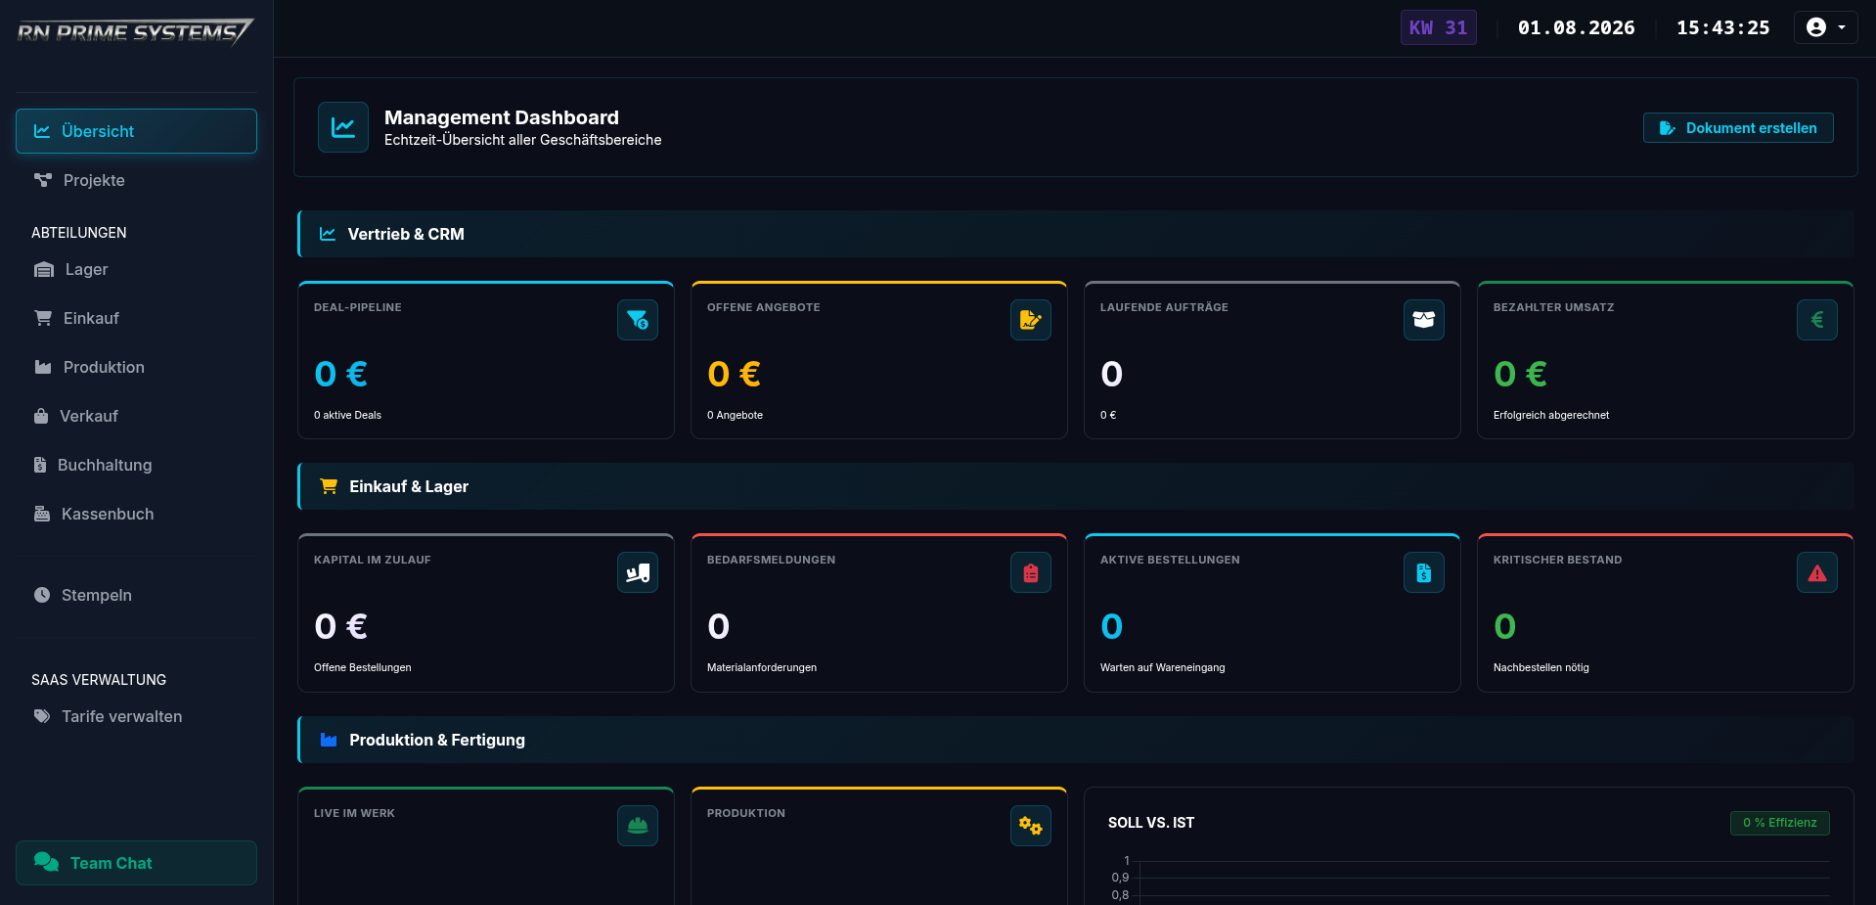Click the Aktive Bestellungen invoice icon
This screenshot has width=1876, height=905.
[x=1424, y=572]
